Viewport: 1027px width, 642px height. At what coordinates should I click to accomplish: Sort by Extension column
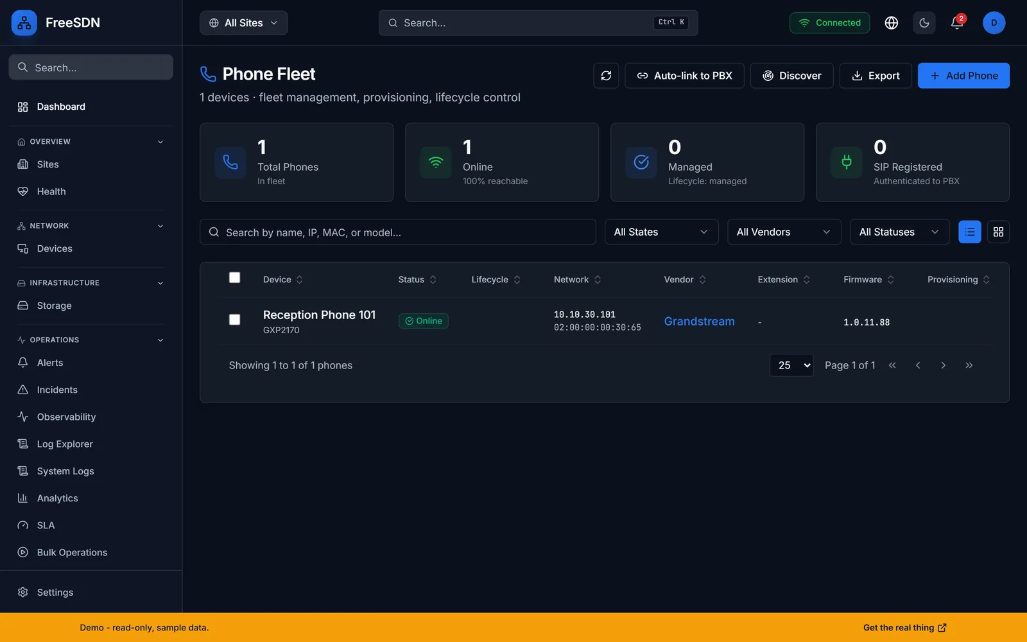point(784,280)
